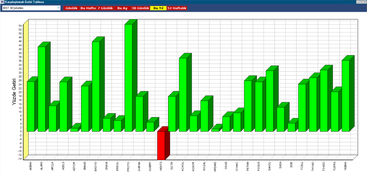Click the -14 value on y-axis
The width and height of the screenshot is (367, 173).
(x=20, y=159)
